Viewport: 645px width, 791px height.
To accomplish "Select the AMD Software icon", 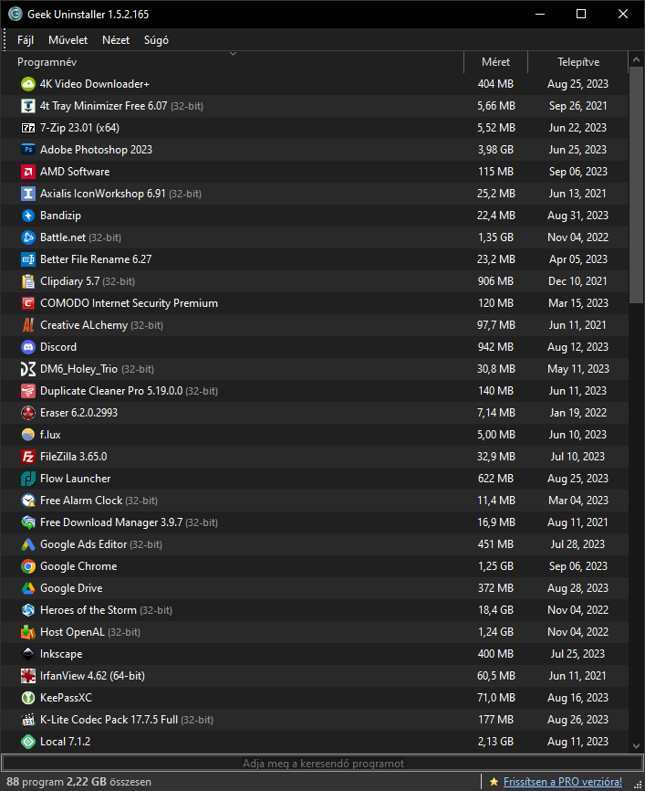I will pos(28,172).
